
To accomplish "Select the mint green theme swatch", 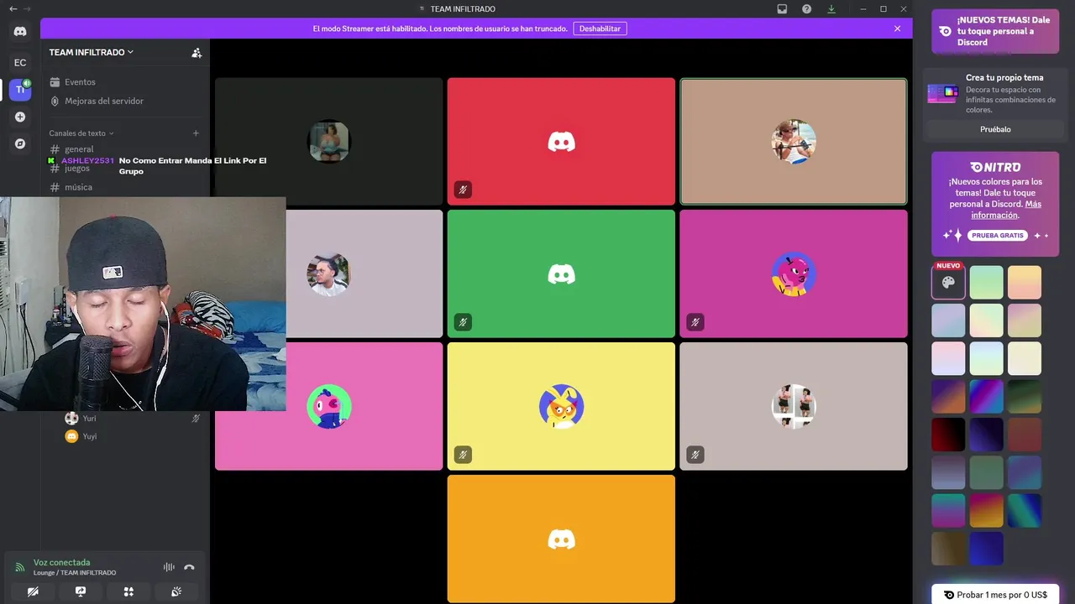I will (986, 283).
